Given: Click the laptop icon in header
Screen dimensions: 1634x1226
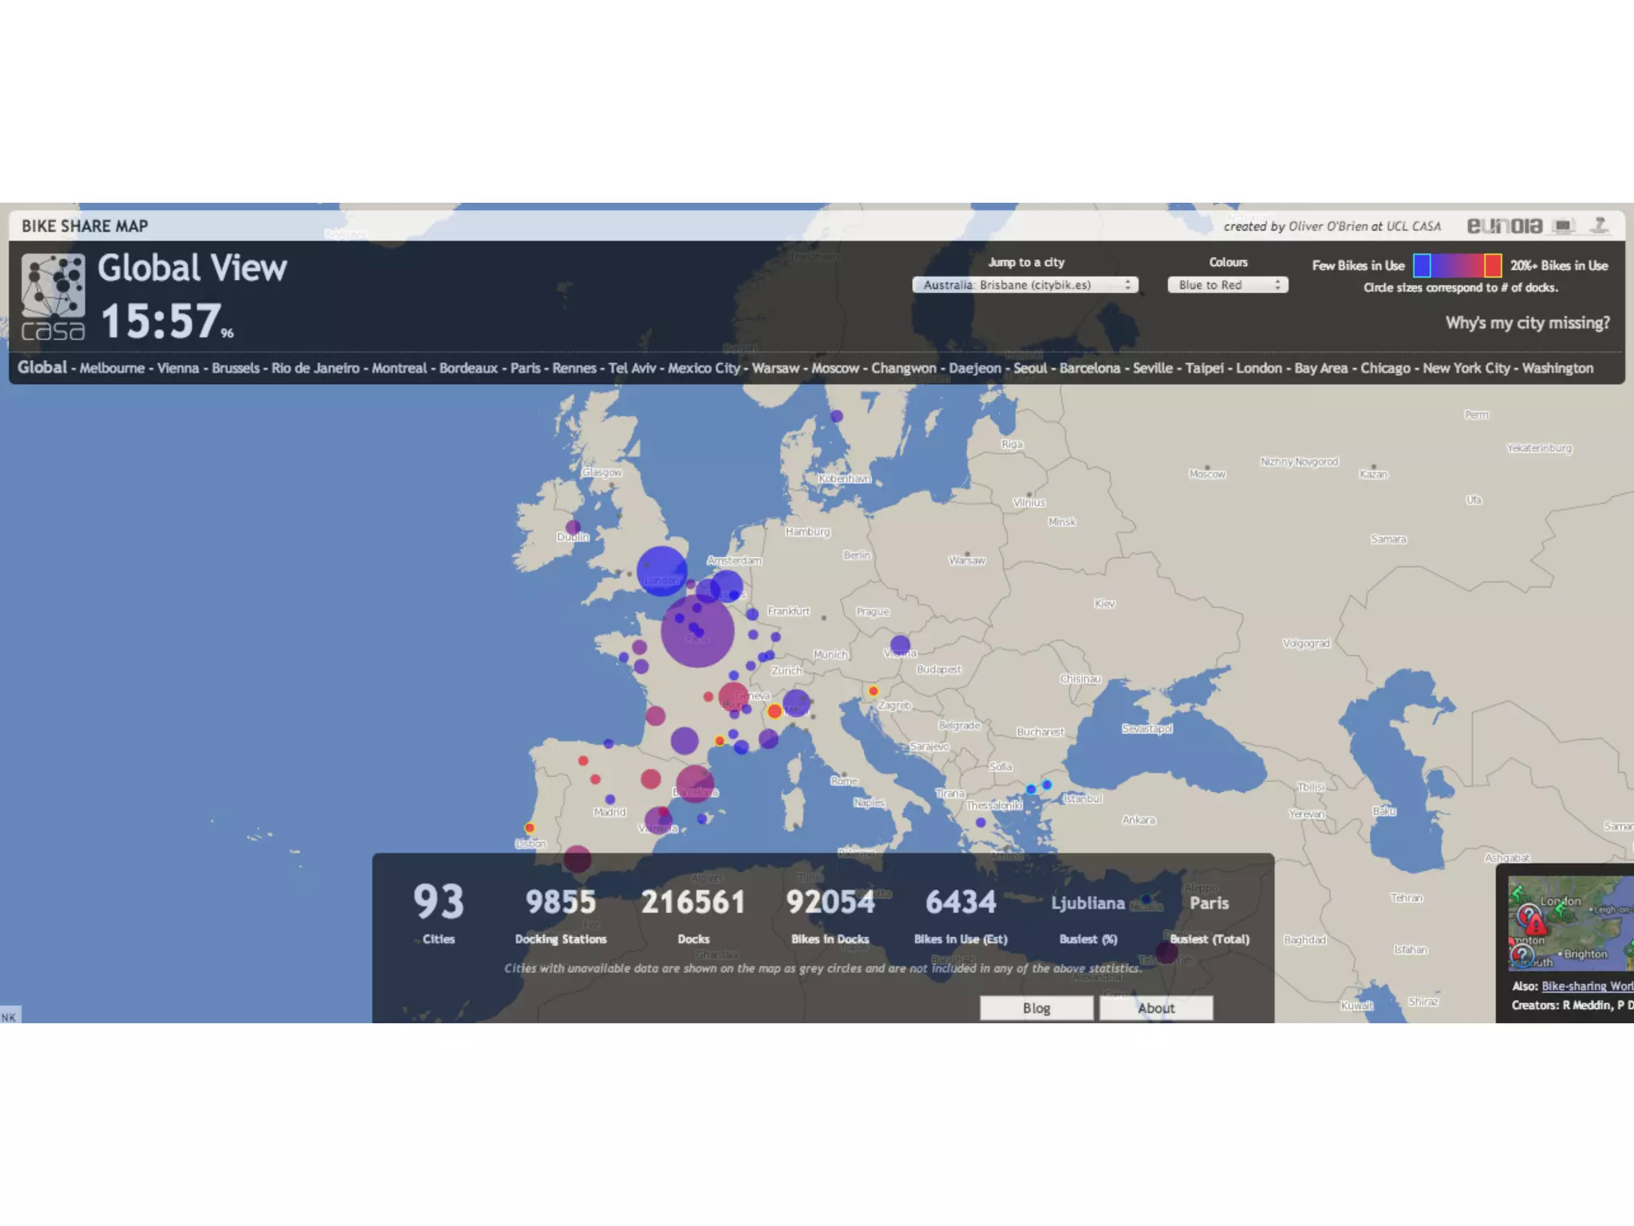Looking at the screenshot, I should tap(1563, 226).
